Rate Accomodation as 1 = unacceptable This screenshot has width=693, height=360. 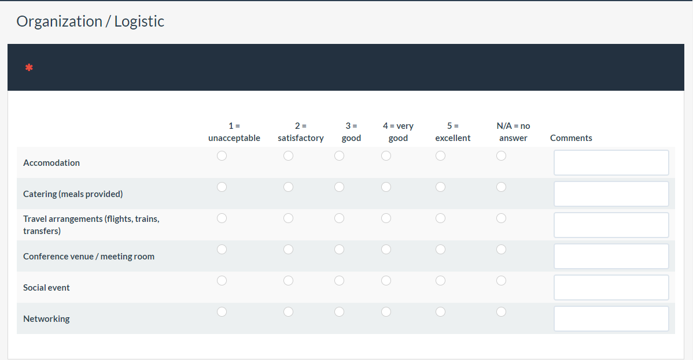[222, 156]
